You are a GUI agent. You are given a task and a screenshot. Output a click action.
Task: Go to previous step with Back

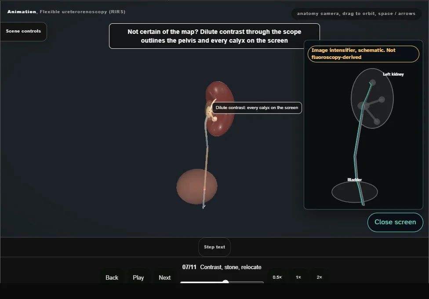112,277
